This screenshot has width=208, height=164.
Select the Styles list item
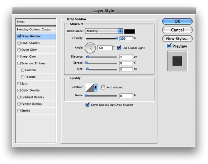click(36, 22)
